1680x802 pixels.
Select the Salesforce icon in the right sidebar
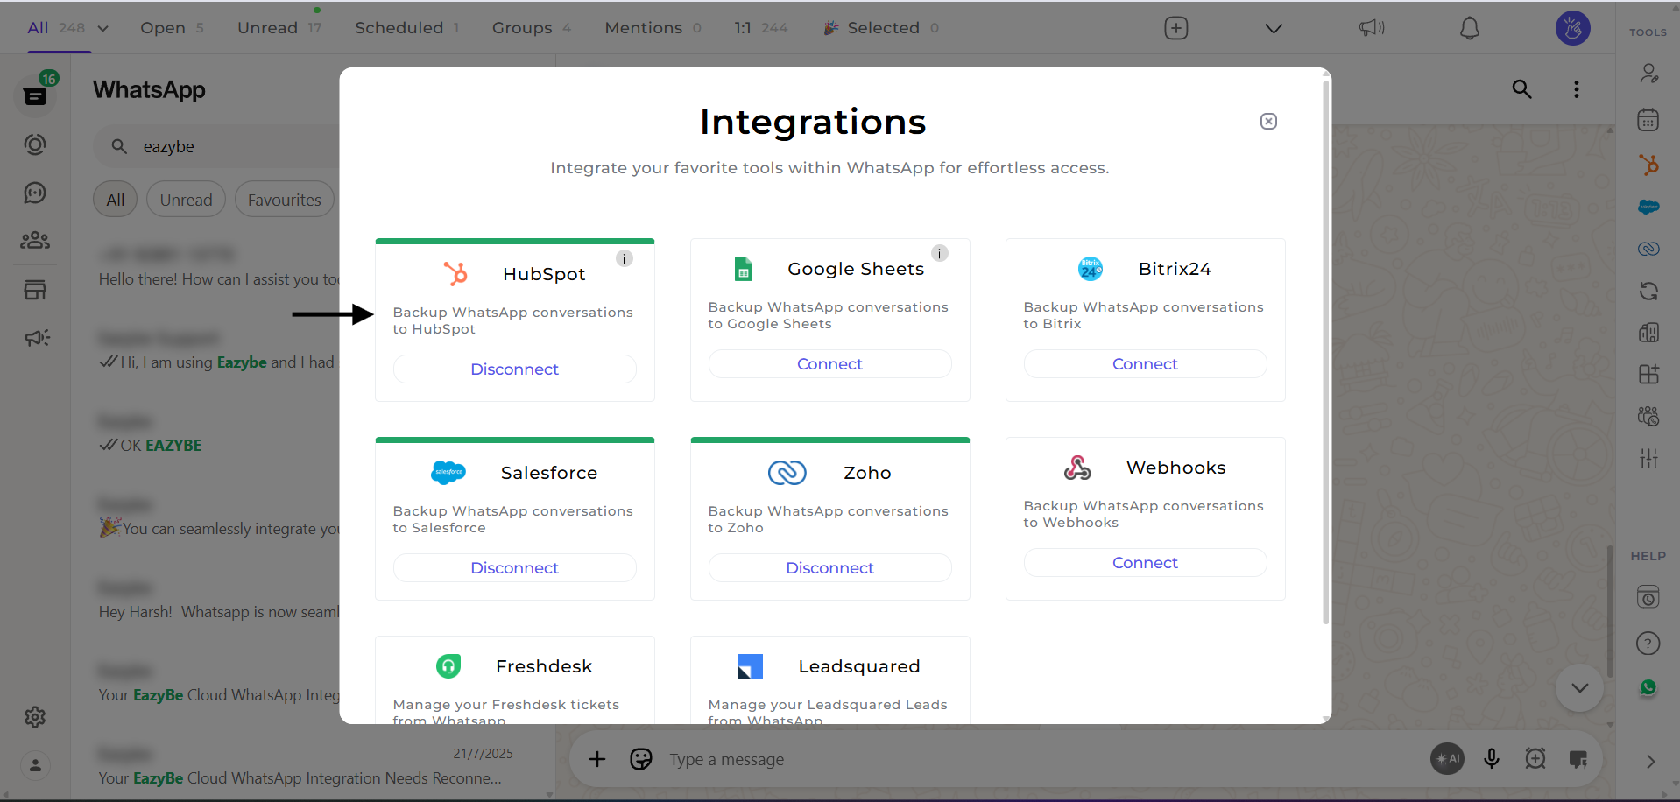coord(1649,208)
